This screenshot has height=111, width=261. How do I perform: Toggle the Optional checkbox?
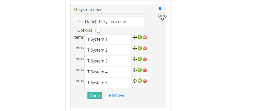point(99,31)
